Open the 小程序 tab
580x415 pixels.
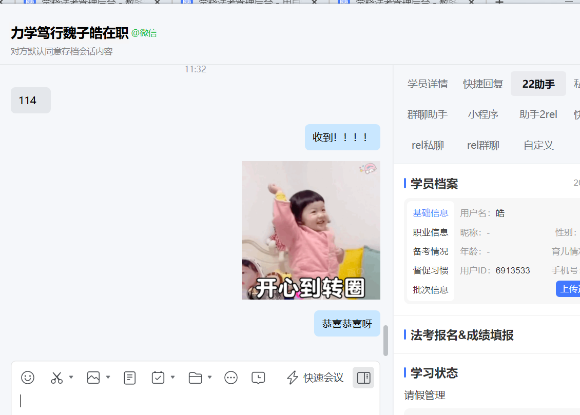pyautogui.click(x=483, y=114)
